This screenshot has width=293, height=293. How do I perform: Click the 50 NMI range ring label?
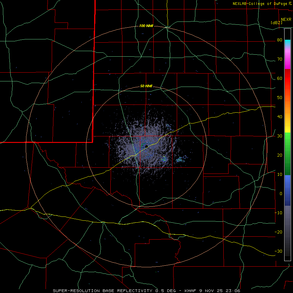point(146,86)
